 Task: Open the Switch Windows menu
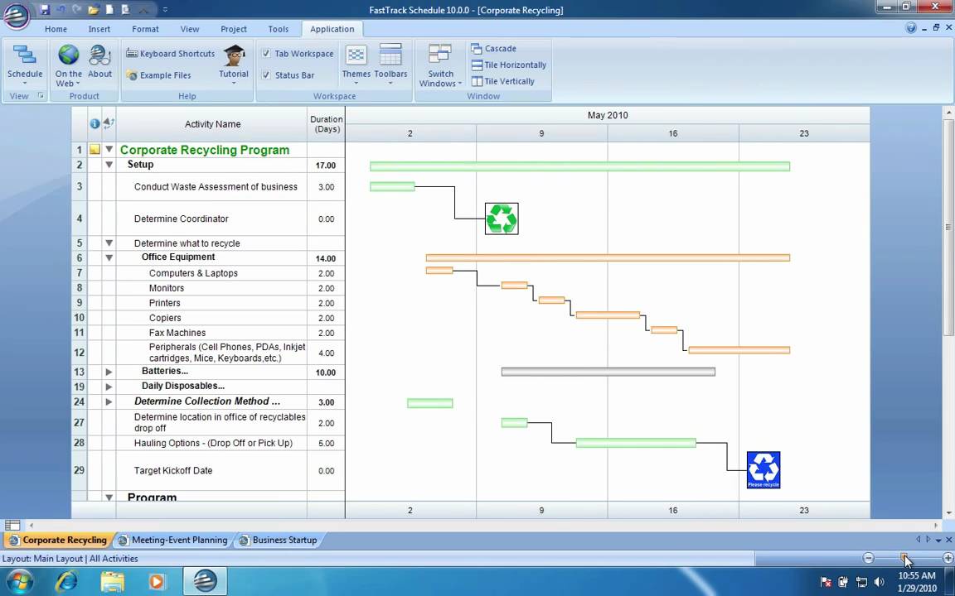[440, 65]
